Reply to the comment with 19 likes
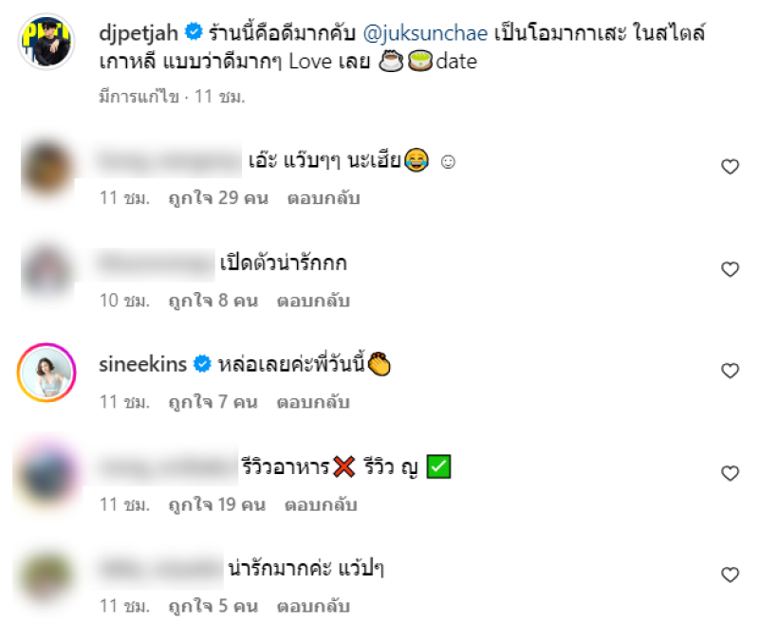 click(x=321, y=504)
